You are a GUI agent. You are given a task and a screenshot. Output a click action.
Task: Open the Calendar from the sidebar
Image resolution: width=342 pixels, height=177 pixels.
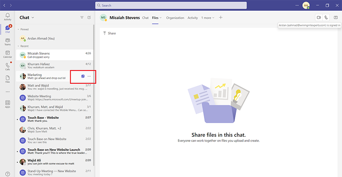pos(7,54)
